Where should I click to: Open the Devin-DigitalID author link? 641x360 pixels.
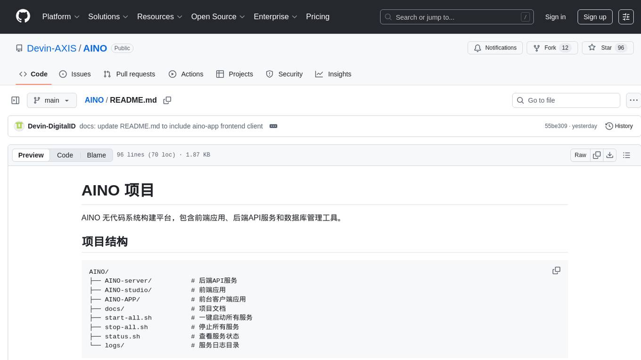coord(52,126)
